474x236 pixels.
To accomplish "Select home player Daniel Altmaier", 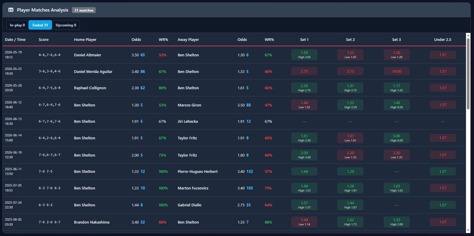I will pyautogui.click(x=88, y=55).
